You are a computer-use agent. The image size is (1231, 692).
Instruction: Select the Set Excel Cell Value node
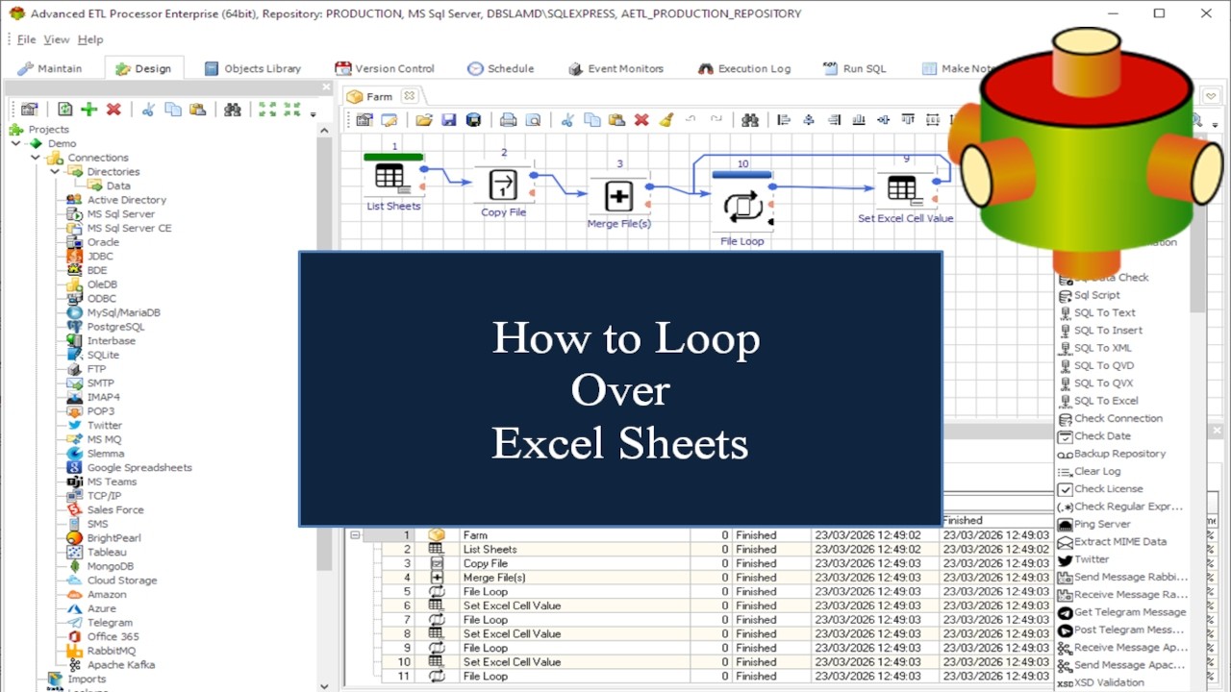904,188
